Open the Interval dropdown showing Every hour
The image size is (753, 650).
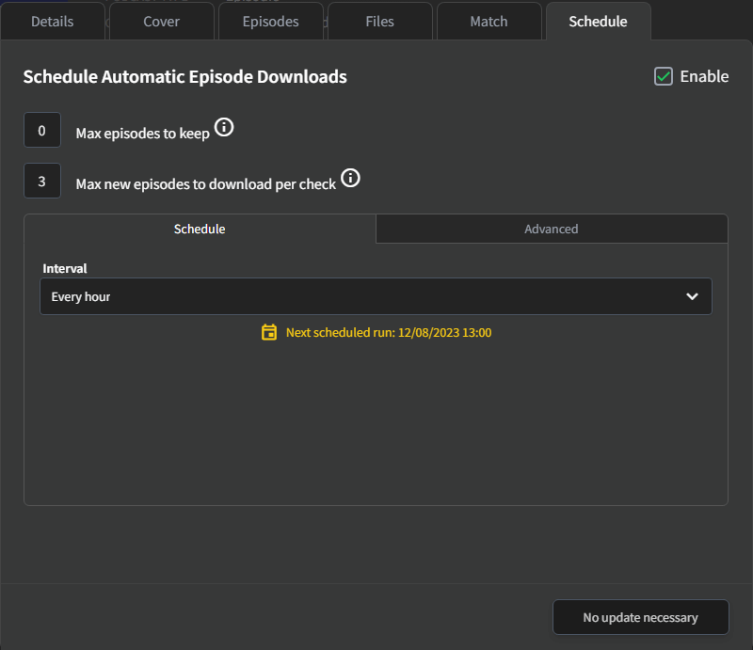375,296
